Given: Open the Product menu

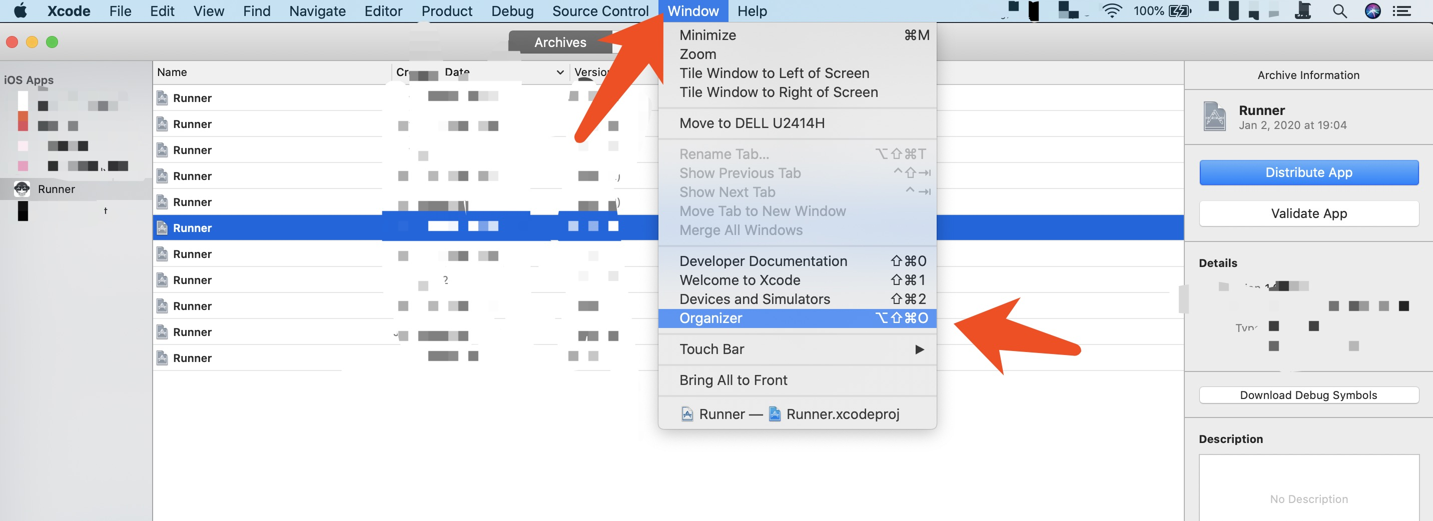Looking at the screenshot, I should coord(447,11).
